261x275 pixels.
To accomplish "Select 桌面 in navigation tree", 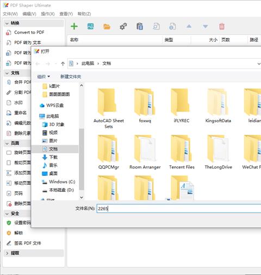I will (x=50, y=173).
